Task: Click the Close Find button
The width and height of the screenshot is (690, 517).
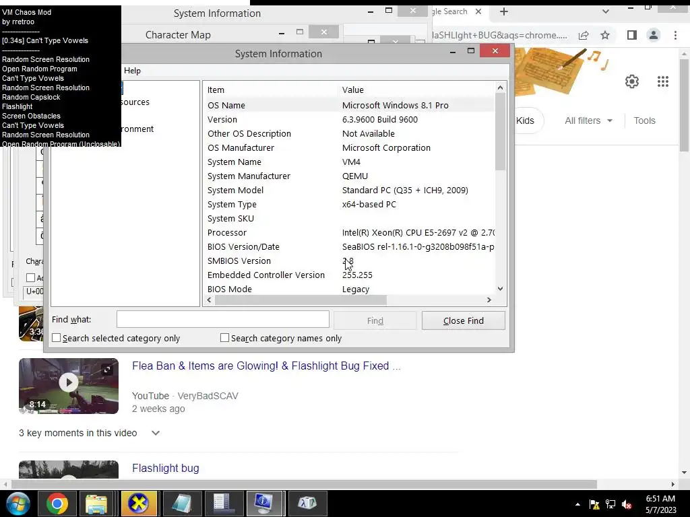Action: [464, 320]
